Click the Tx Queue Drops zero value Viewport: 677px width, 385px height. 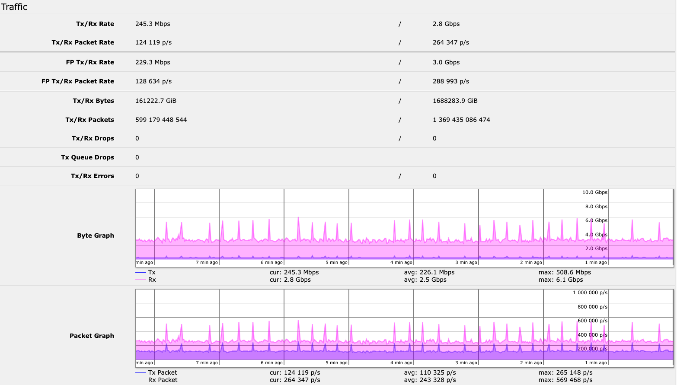pos(137,157)
